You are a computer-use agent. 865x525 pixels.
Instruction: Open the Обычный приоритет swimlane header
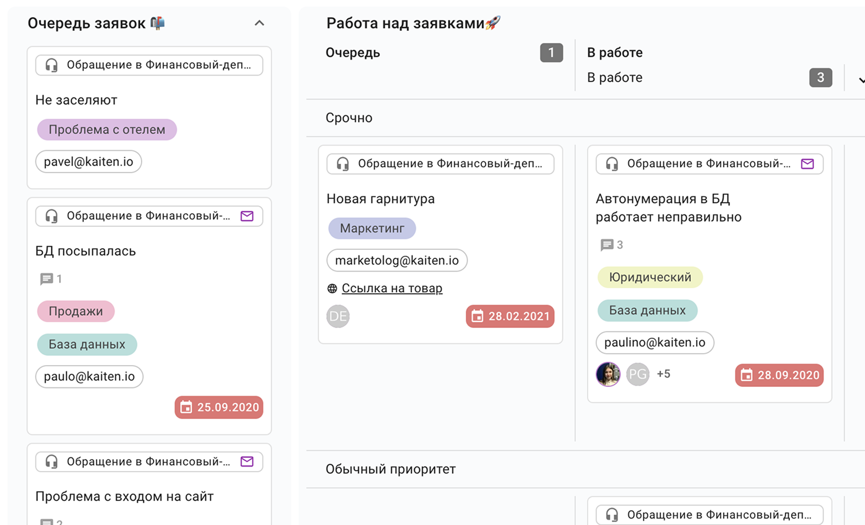[391, 469]
